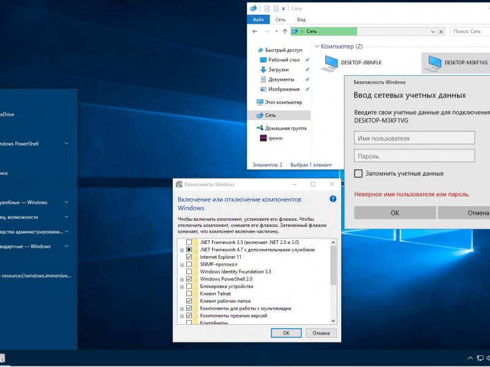Viewport: 490px width, 367px height.
Task: Click the components list vertical scrollbar thumb
Action: tap(333, 265)
